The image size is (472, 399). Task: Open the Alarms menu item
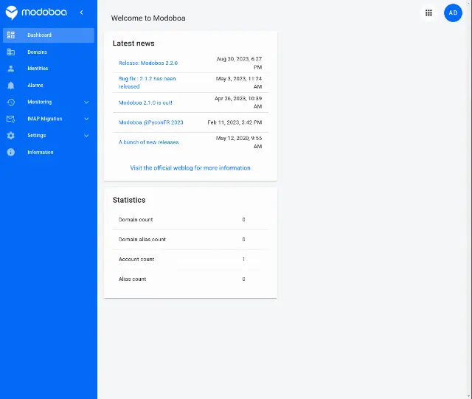click(x=49, y=86)
